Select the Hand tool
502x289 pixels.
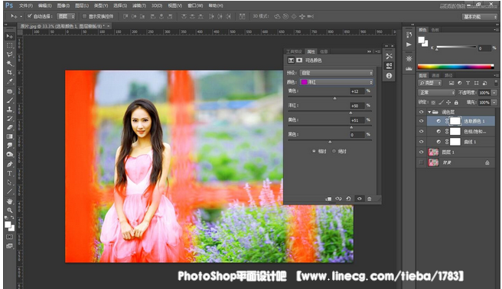tap(10, 202)
